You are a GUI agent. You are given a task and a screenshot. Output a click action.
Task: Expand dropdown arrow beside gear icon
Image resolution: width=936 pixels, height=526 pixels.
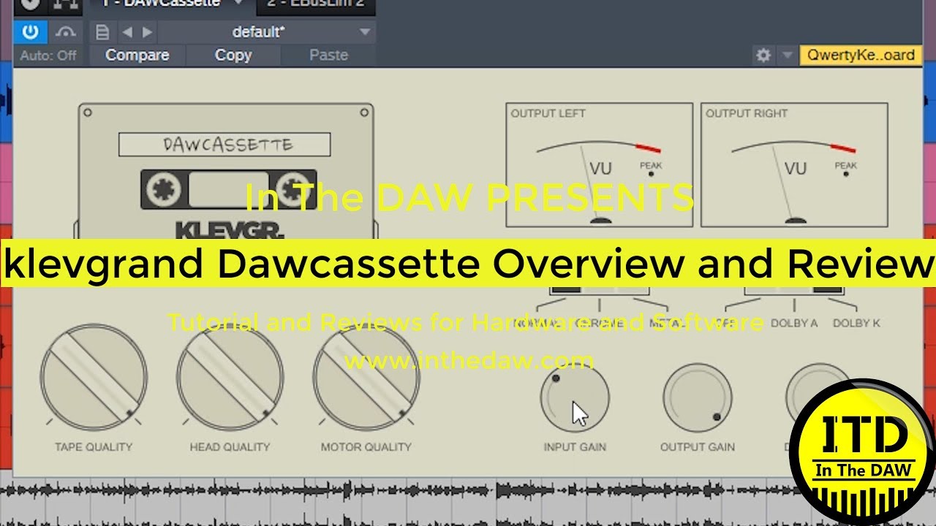click(787, 56)
